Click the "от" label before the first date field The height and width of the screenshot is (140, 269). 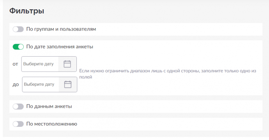coord(15,64)
